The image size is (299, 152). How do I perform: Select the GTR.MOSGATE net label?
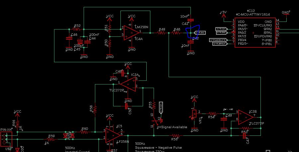click(x=218, y=40)
